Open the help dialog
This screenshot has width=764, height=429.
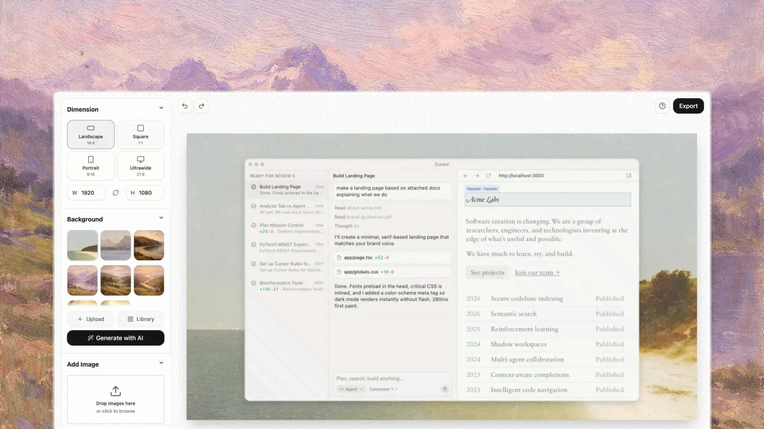(x=662, y=106)
